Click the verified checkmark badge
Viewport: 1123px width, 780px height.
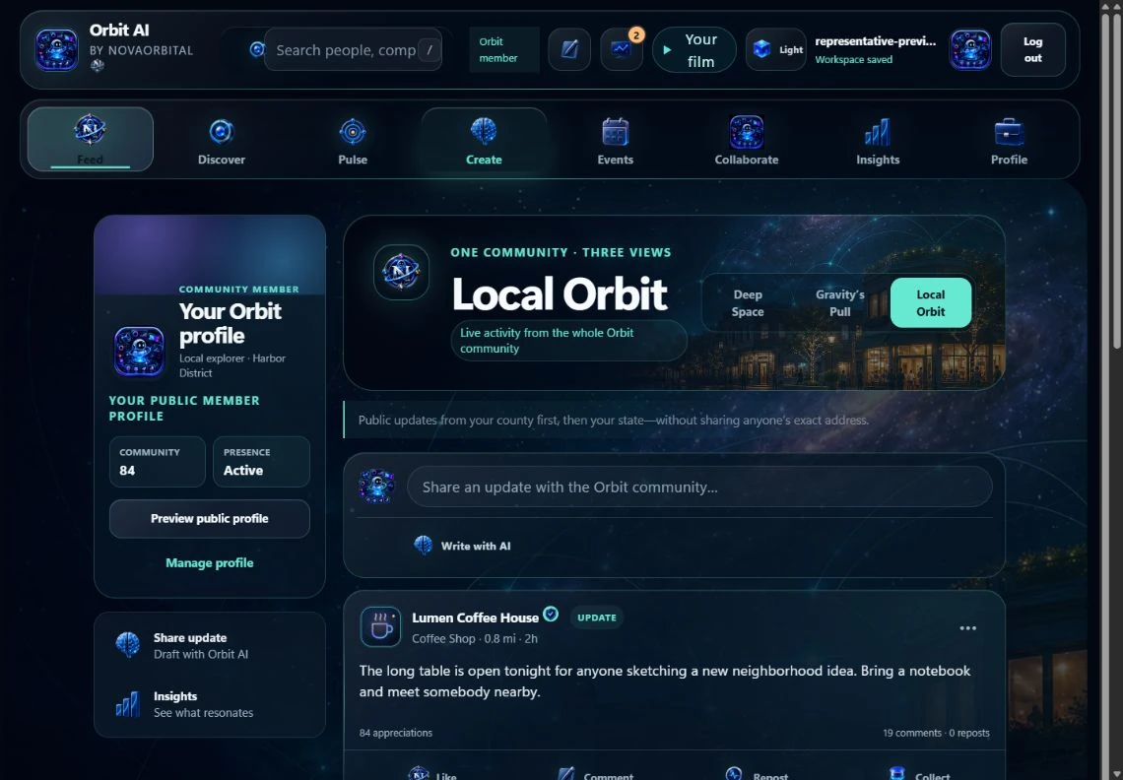click(551, 614)
